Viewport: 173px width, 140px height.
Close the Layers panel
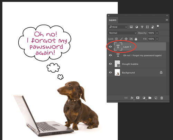pos(109,16)
